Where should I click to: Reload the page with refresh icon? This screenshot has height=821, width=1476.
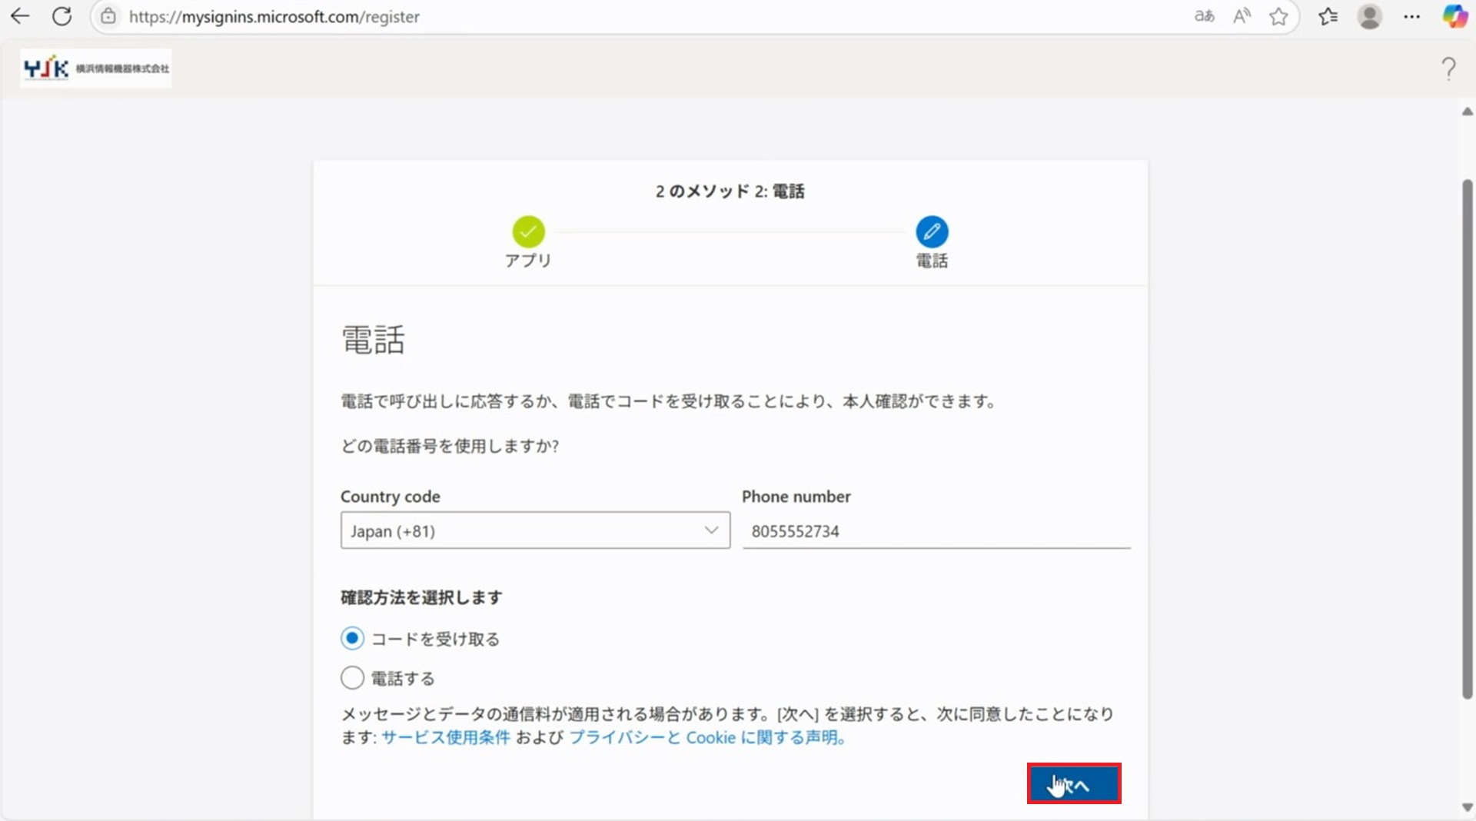61,16
